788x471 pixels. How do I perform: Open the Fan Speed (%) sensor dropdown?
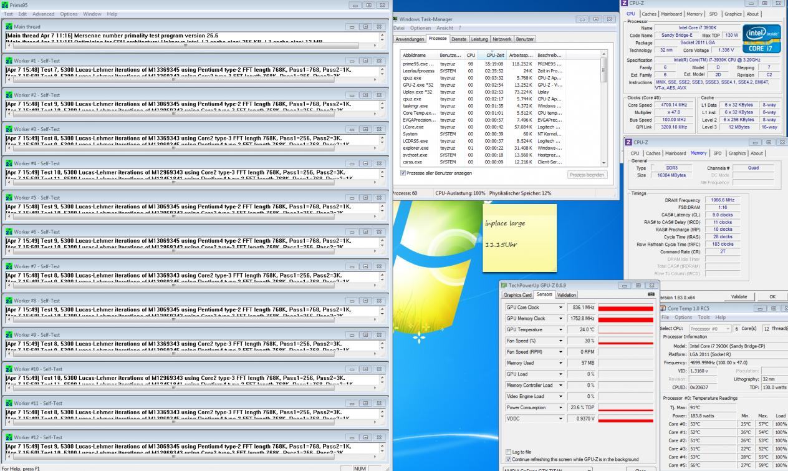coord(560,341)
